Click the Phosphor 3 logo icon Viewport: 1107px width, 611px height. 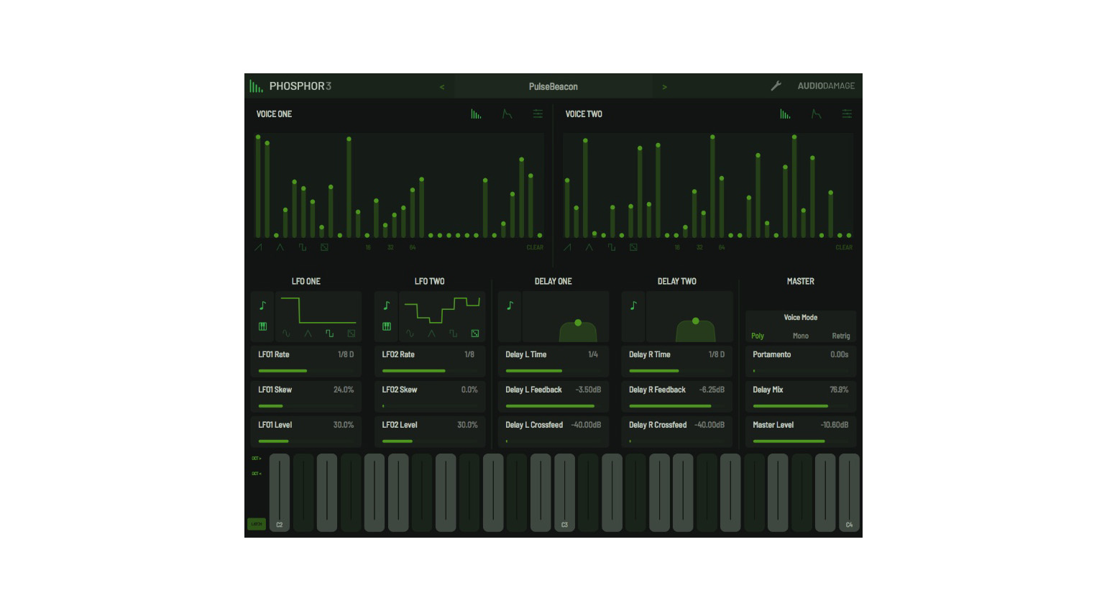point(256,86)
